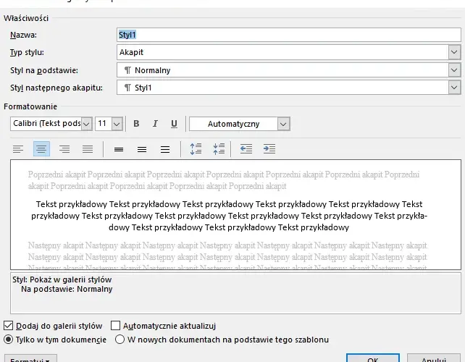The image size is (465, 362).
Task: Click the Anuluj button
Action: tap(434, 358)
